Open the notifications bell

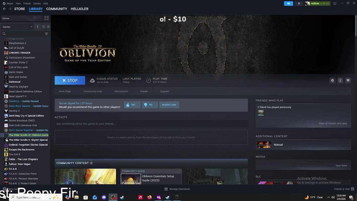299,3
